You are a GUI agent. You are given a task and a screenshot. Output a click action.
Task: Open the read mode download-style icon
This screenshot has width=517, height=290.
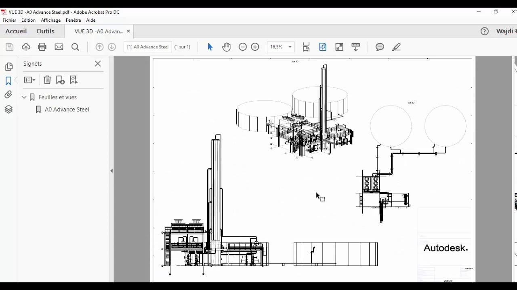(x=356, y=47)
